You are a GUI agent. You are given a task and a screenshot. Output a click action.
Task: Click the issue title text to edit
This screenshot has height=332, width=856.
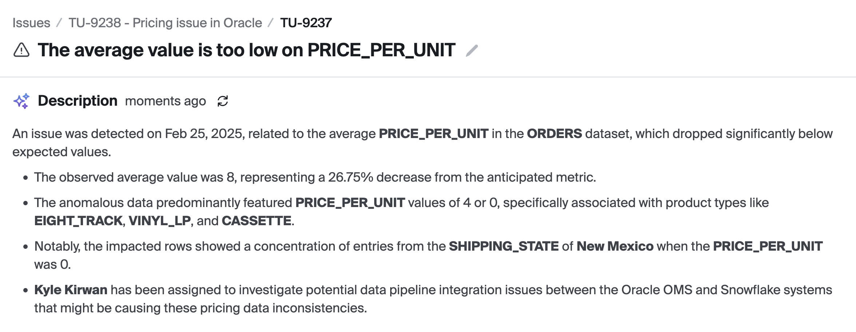pyautogui.click(x=246, y=50)
